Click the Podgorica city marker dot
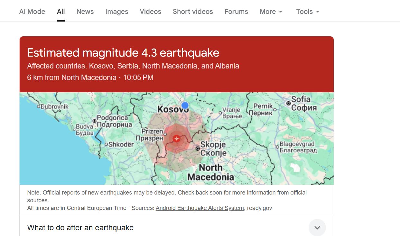Screen dimensions: 400x236 [94, 121]
